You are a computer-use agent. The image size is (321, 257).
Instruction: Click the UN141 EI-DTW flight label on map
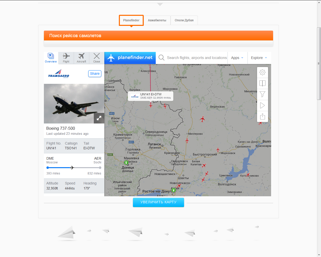(x=150, y=96)
